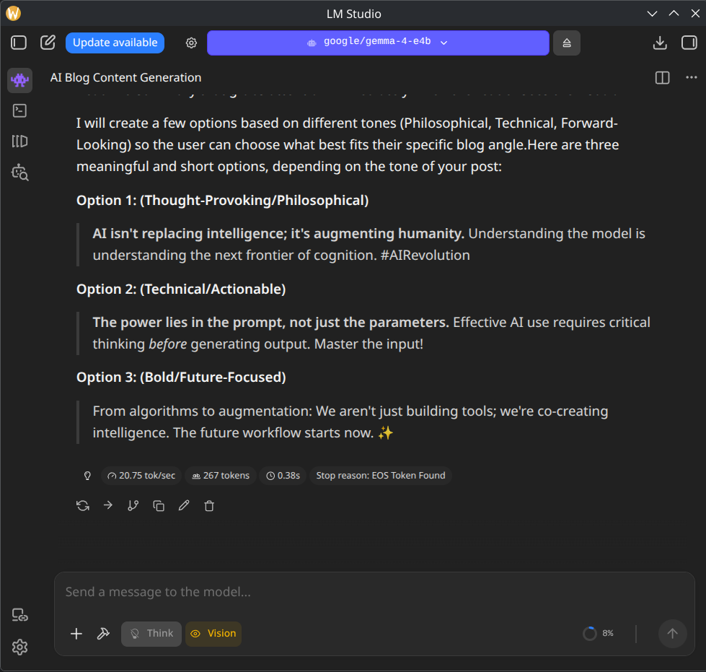The image size is (706, 672).
Task: Minimize the LM Studio window
Action: click(x=651, y=14)
